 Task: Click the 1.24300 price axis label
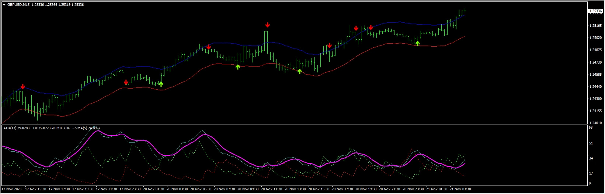(x=596, y=99)
